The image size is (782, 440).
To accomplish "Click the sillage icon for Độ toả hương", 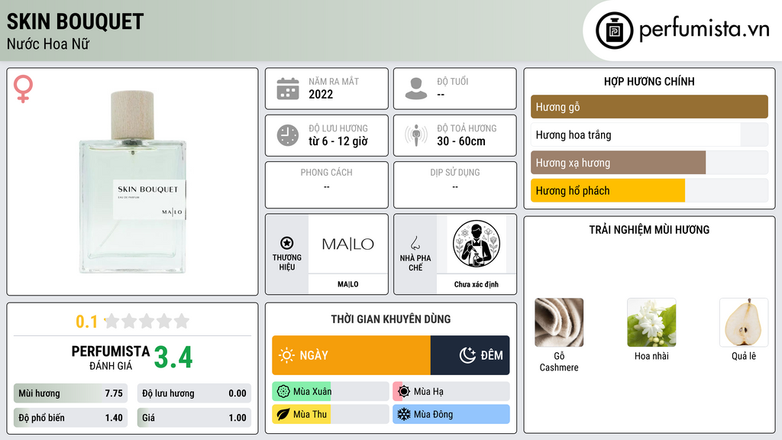I will coord(416,135).
